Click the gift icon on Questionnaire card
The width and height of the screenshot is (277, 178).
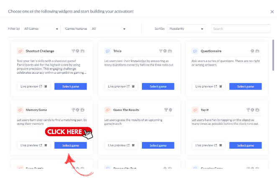pyautogui.click(x=257, y=51)
